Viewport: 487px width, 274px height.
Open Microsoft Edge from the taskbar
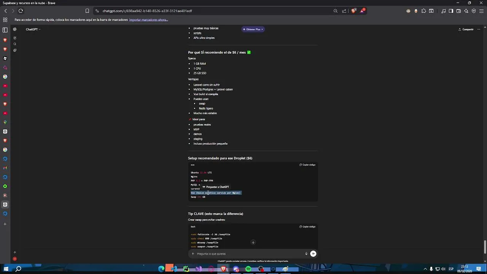161,269
